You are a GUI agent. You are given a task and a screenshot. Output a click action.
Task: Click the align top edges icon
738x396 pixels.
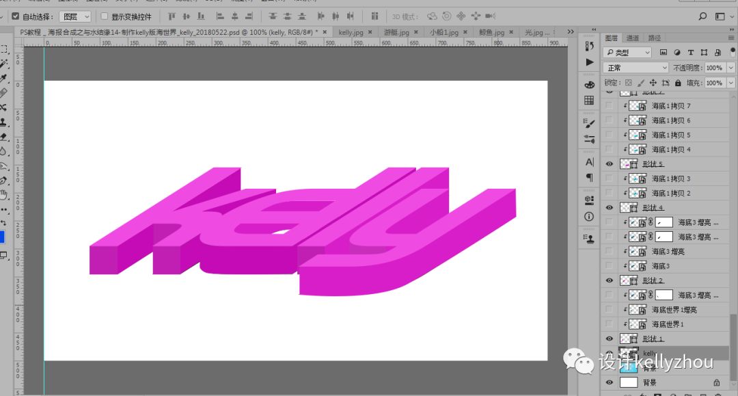click(x=172, y=16)
